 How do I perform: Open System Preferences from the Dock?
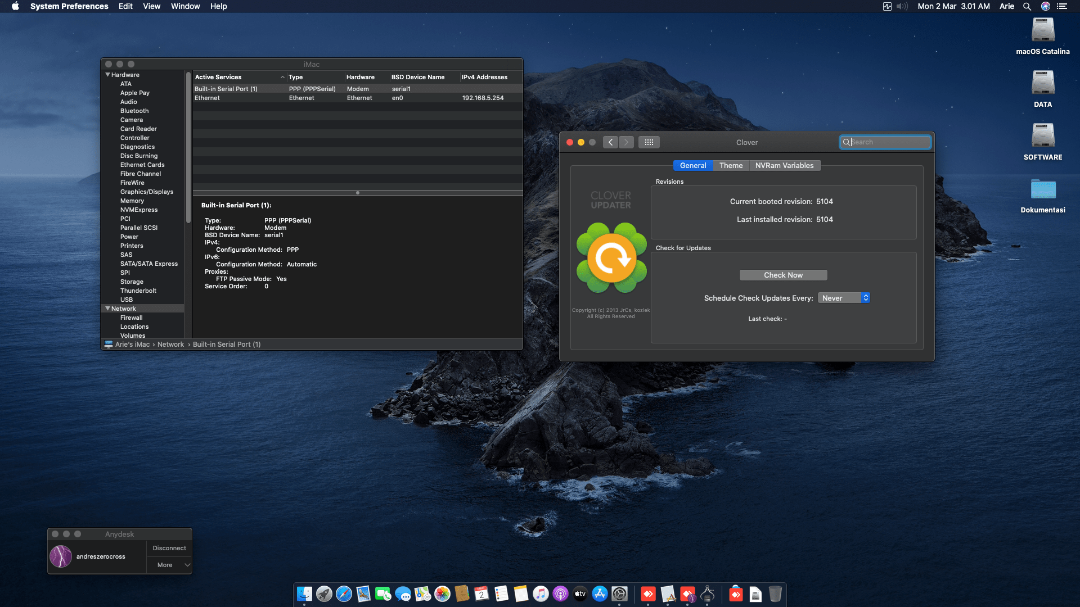pyautogui.click(x=619, y=594)
